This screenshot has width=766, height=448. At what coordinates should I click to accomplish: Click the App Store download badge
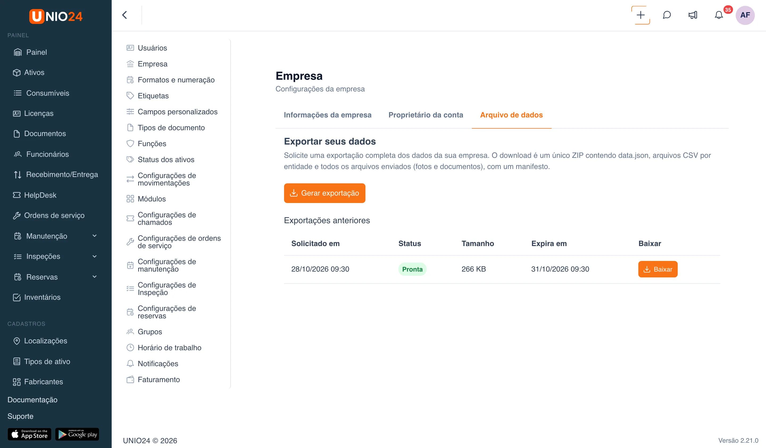30,434
